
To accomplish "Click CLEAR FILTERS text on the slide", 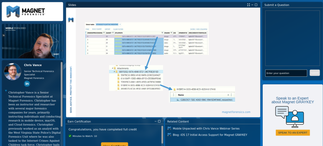I will point(118,29).
